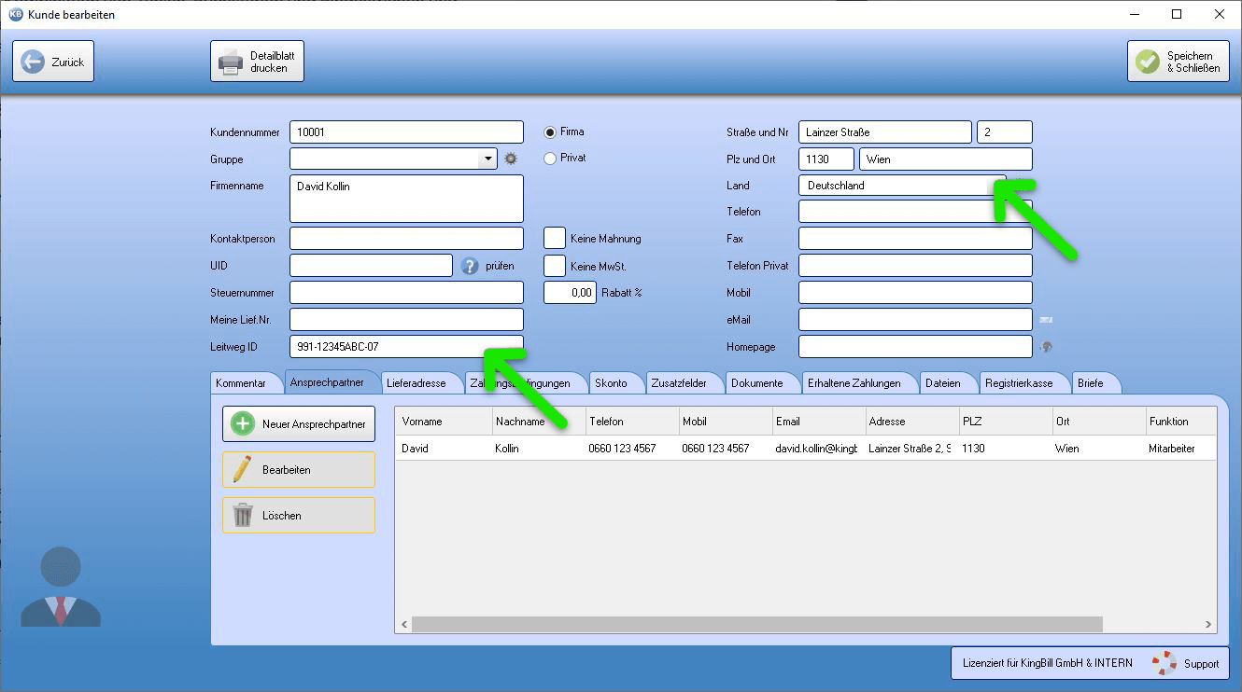Image resolution: width=1242 pixels, height=692 pixels.
Task: Select the David contact row Vorname cell
Action: [445, 449]
